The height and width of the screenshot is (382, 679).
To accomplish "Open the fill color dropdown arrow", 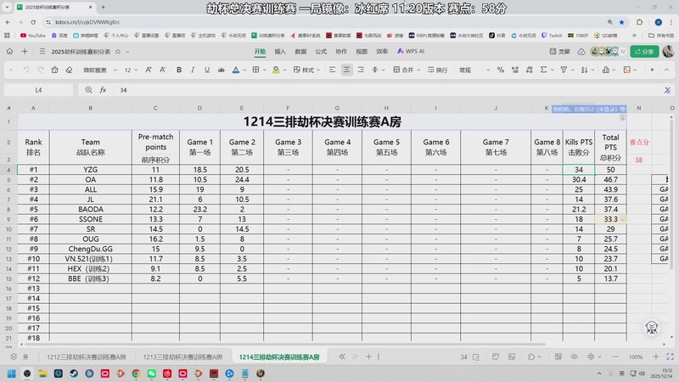I will tap(285, 70).
